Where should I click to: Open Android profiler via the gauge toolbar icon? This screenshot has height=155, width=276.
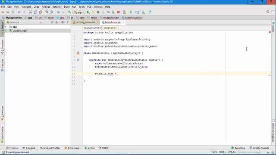[108, 12]
